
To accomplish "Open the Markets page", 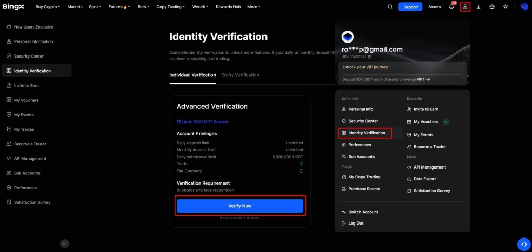I will click(75, 7).
